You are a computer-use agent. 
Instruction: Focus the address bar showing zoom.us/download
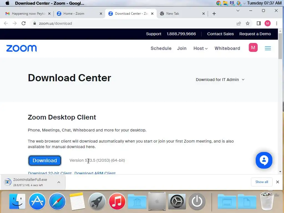coord(134,23)
